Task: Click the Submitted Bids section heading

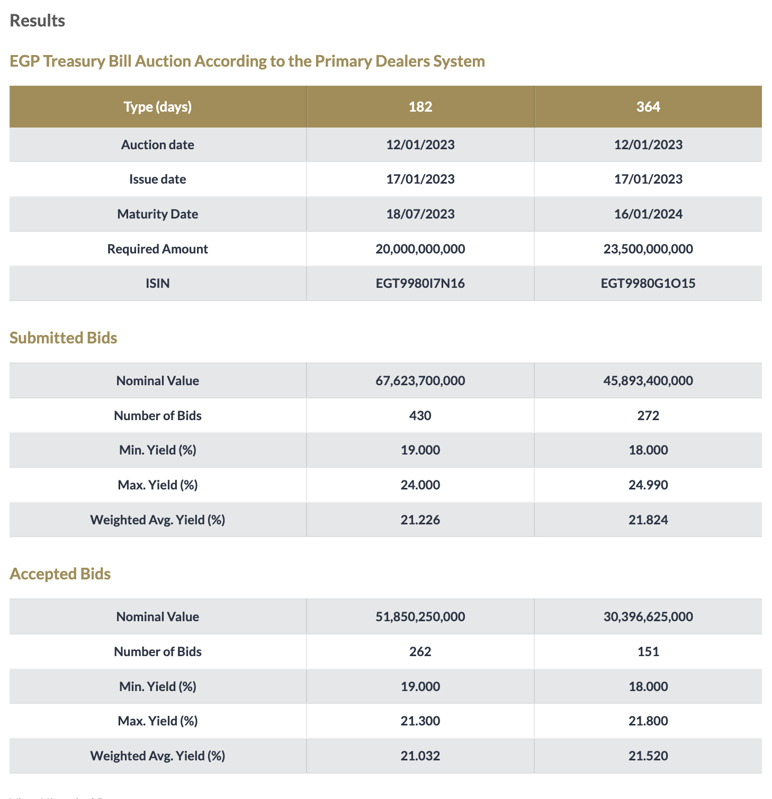Action: tap(64, 338)
